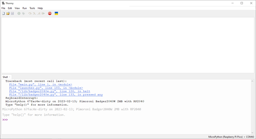The width and height of the screenshot is (256, 139).
Task: Click in the empty editor area
Action: click(x=128, y=45)
